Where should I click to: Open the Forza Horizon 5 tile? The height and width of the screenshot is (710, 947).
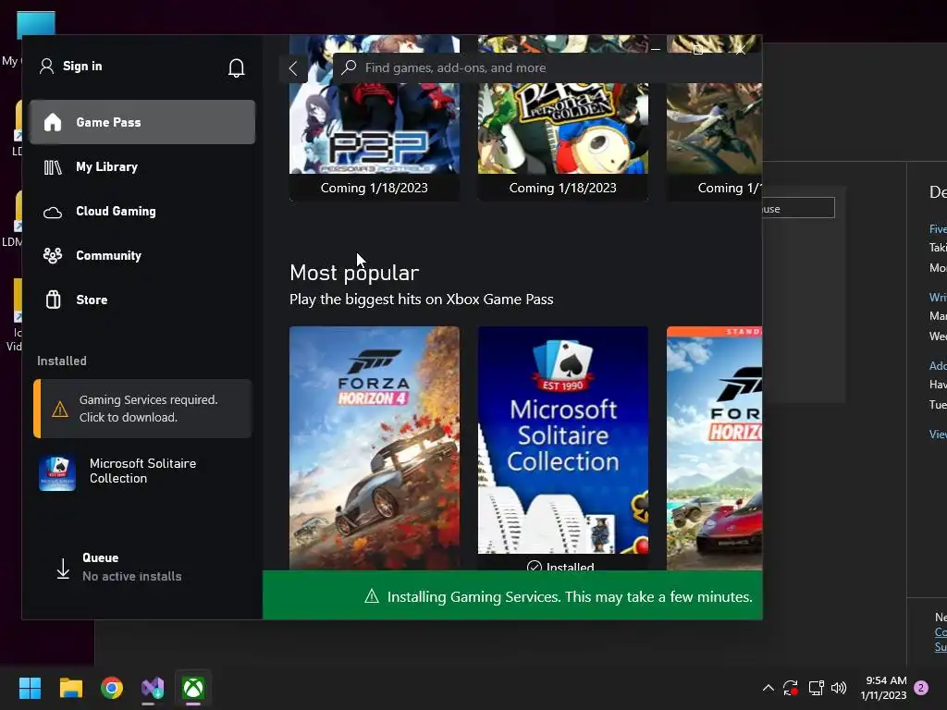pyautogui.click(x=715, y=448)
